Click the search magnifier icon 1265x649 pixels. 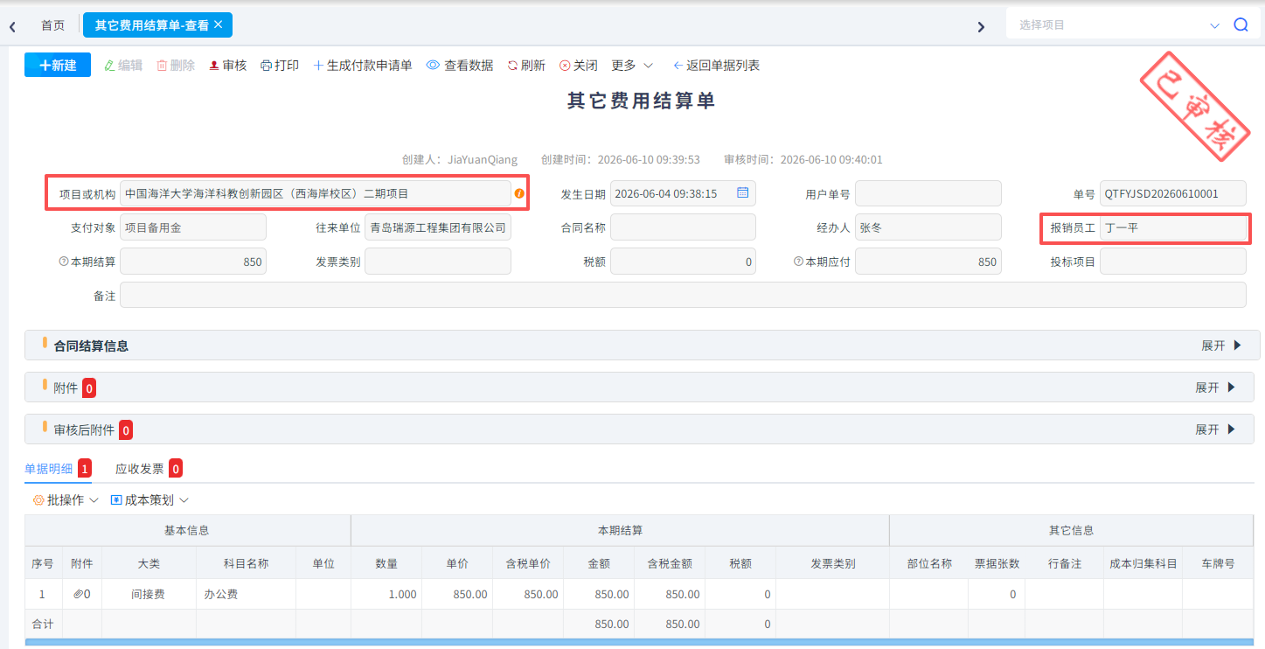pos(1241,25)
